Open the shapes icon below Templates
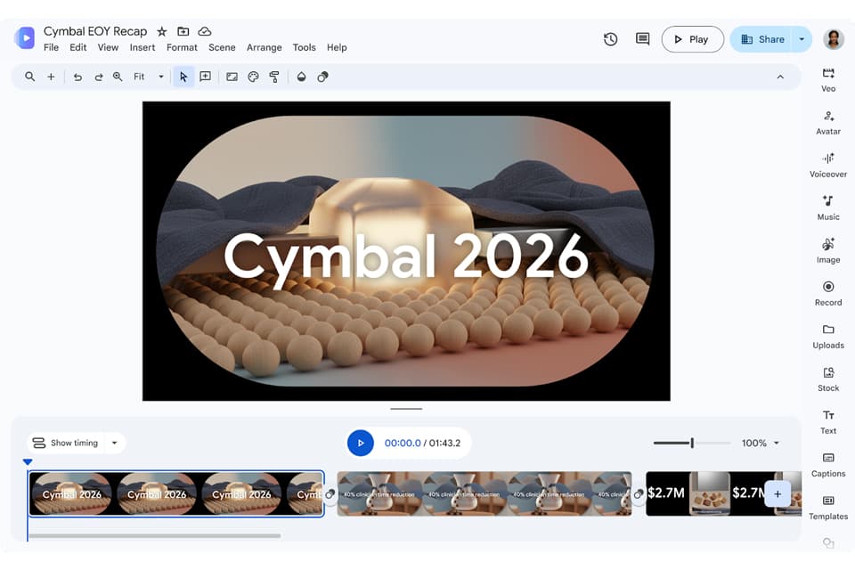The width and height of the screenshot is (855, 570). click(x=828, y=542)
